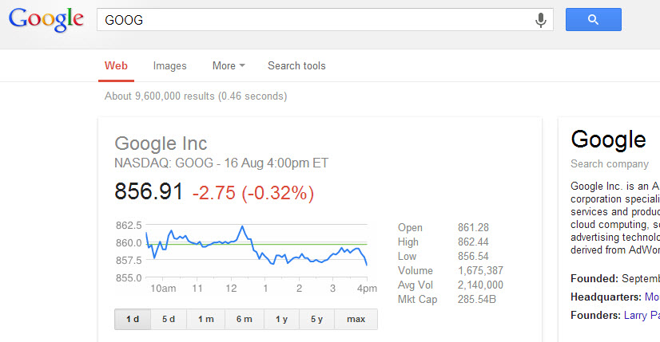Display the 1 y stock chart
The width and height of the screenshot is (660, 342).
point(281,319)
